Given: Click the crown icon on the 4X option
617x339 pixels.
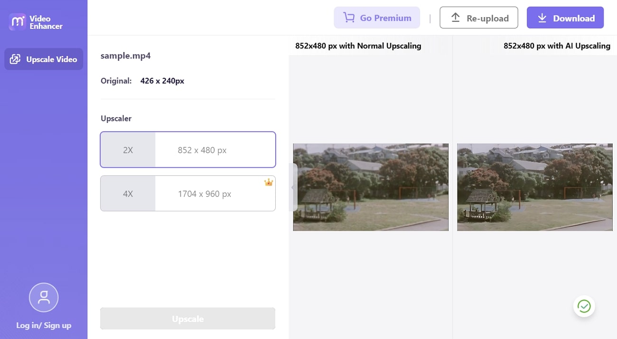Looking at the screenshot, I should [x=269, y=182].
